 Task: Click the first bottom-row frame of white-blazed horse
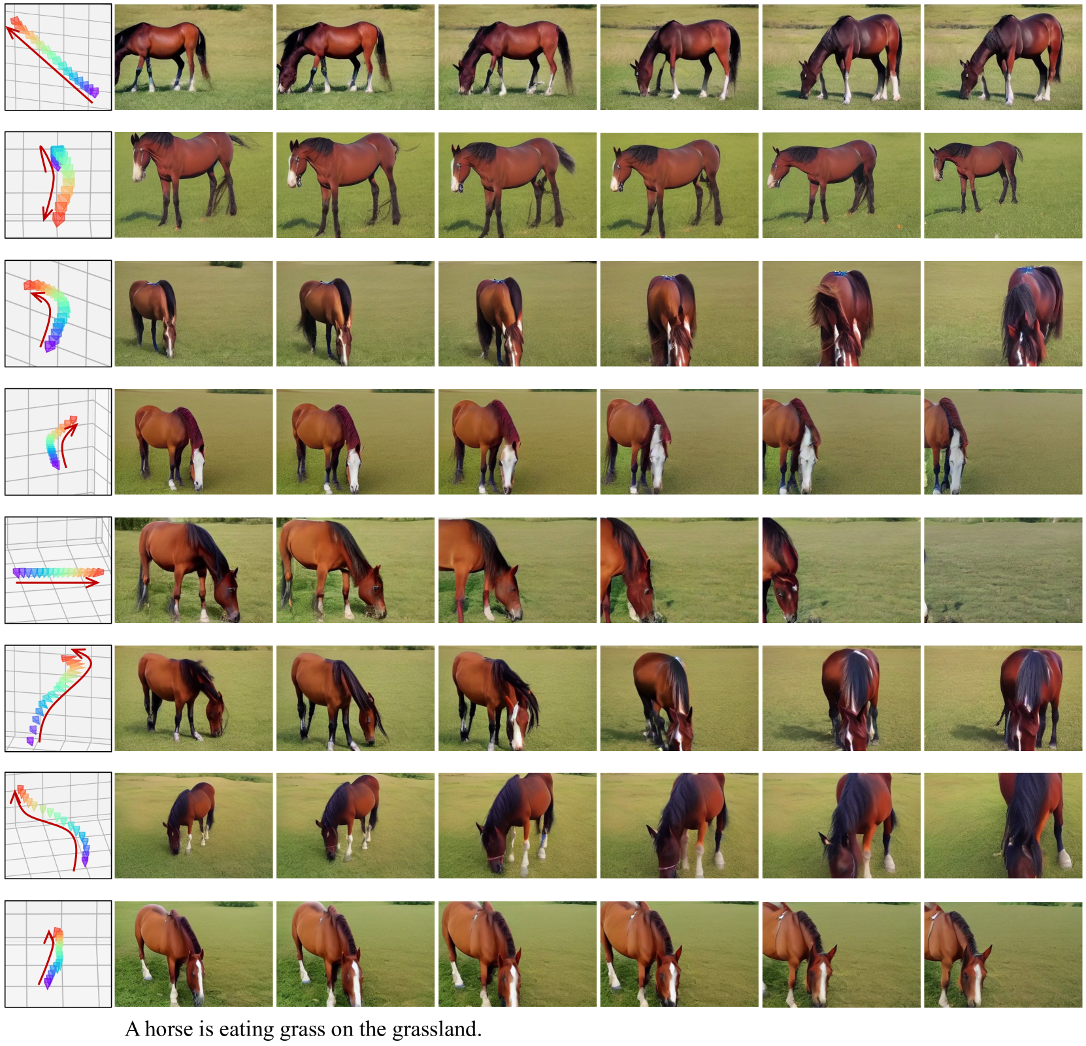[193, 954]
